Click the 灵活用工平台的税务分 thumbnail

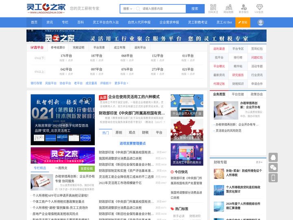click(x=187, y=154)
